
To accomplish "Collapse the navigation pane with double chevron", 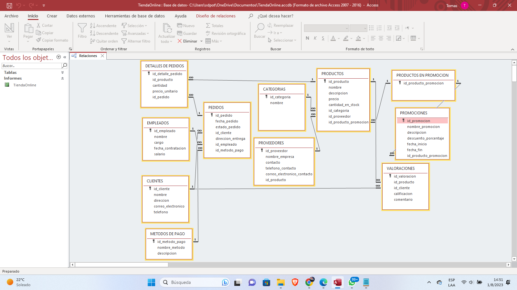I will pos(65,57).
